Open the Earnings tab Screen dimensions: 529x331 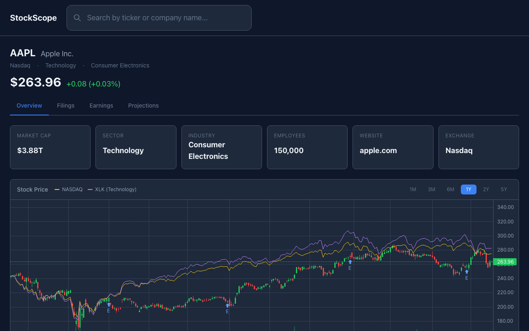tap(101, 106)
